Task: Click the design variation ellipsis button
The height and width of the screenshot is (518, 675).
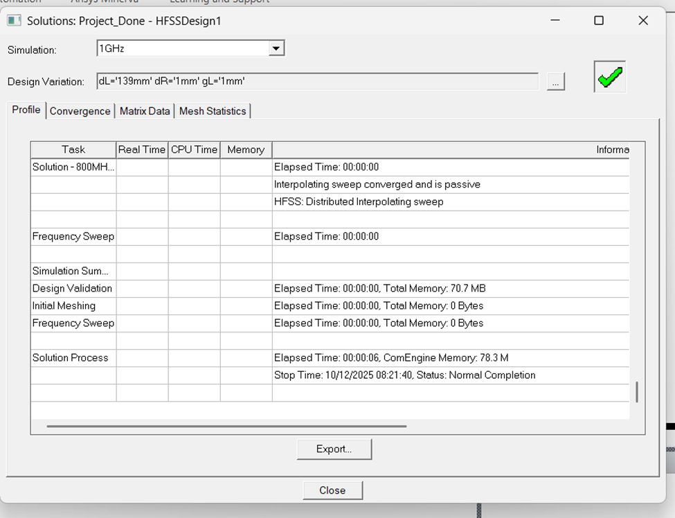Action: tap(555, 82)
